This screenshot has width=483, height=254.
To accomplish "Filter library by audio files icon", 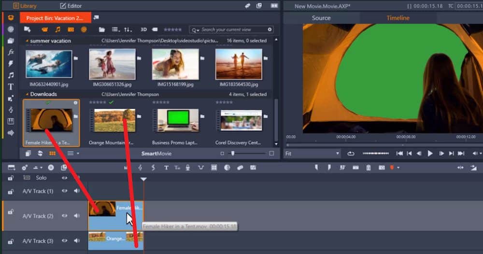I will click(x=57, y=29).
